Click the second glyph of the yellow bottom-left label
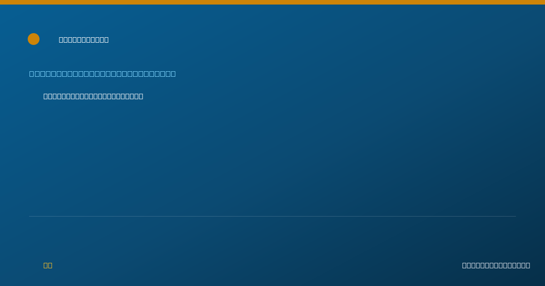545x286 pixels. point(50,265)
